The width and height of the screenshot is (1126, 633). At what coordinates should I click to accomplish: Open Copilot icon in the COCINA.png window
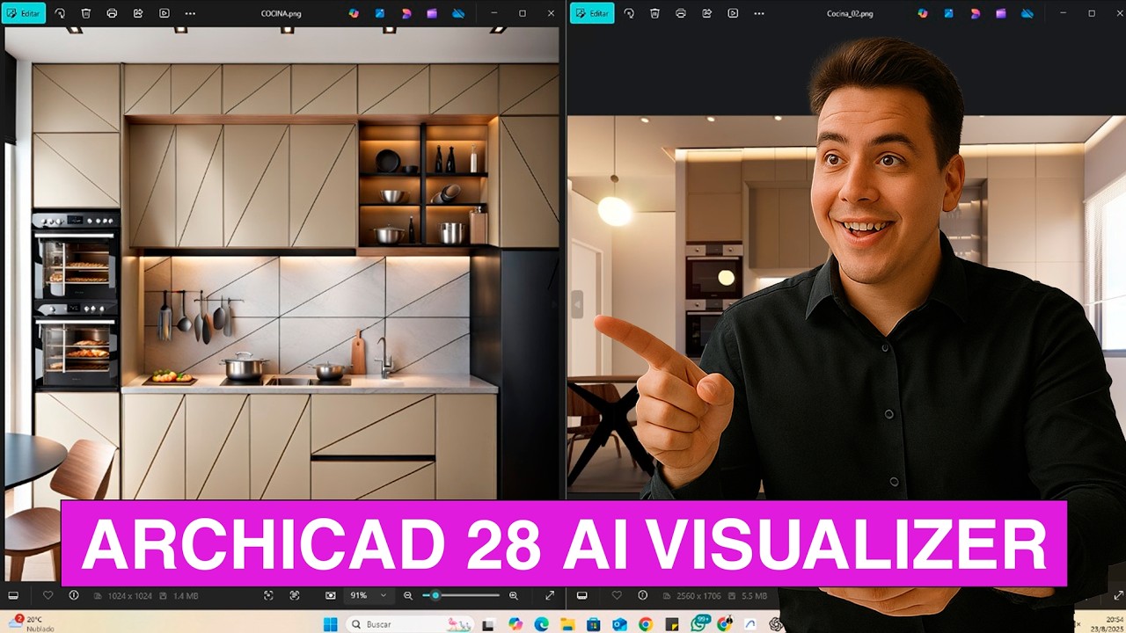point(354,13)
